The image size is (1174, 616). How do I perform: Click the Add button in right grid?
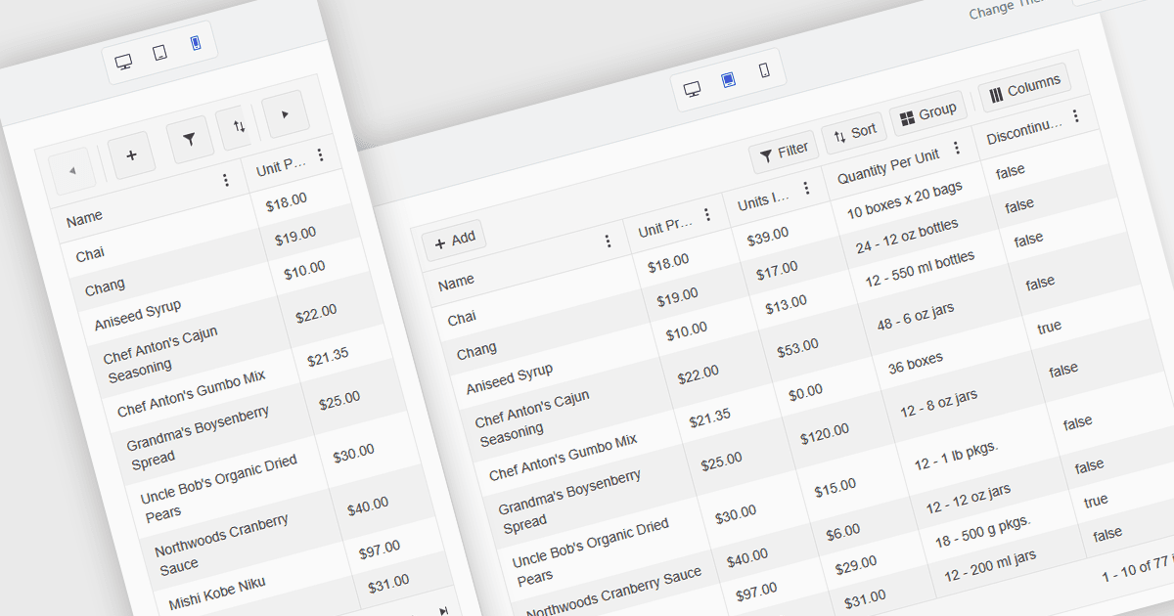pos(455,239)
